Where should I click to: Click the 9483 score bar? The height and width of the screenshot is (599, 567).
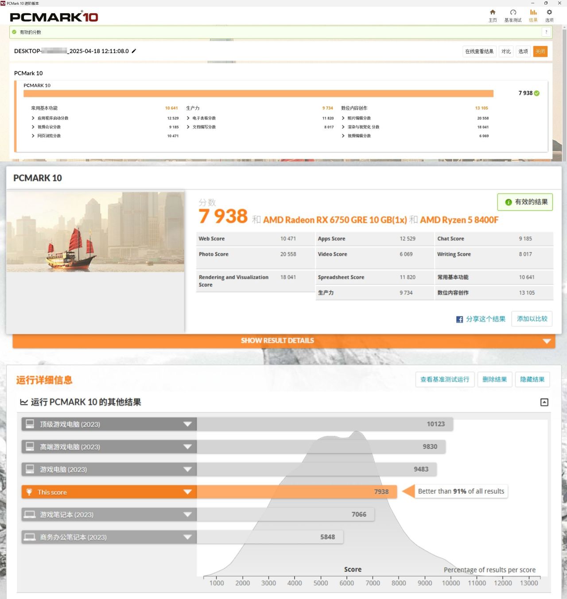pos(317,469)
